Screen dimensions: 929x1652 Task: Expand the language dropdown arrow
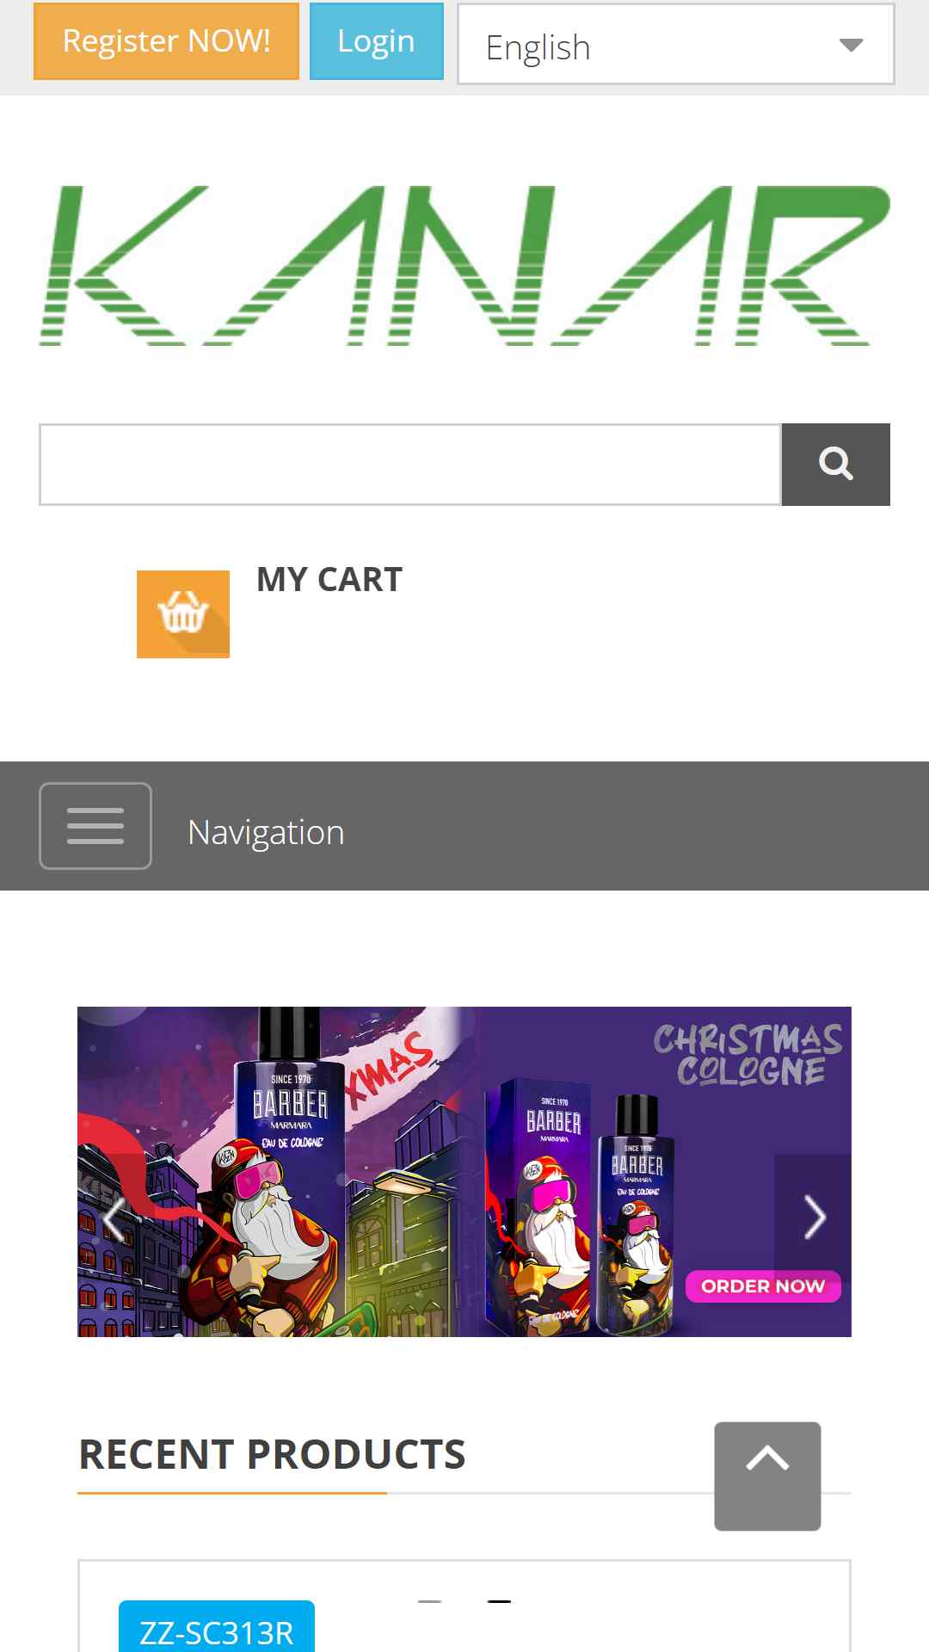point(851,45)
